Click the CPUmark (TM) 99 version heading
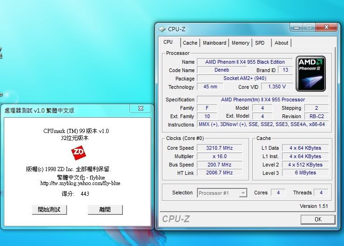Screen dimensions: 344x246 coord(76,131)
